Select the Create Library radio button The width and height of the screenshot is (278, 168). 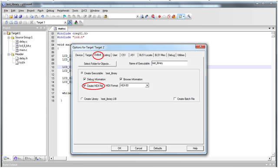point(82,99)
